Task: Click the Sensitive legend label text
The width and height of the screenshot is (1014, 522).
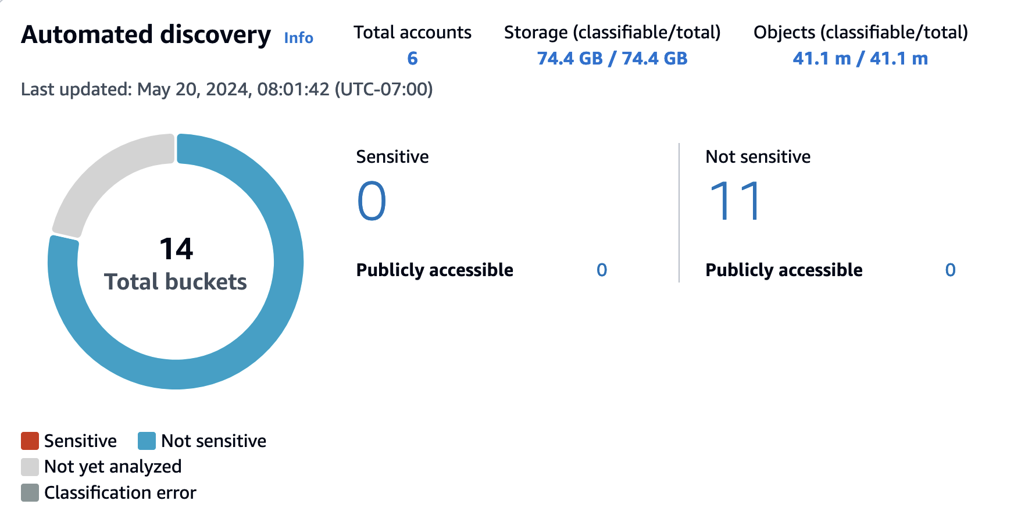Action: [80, 441]
